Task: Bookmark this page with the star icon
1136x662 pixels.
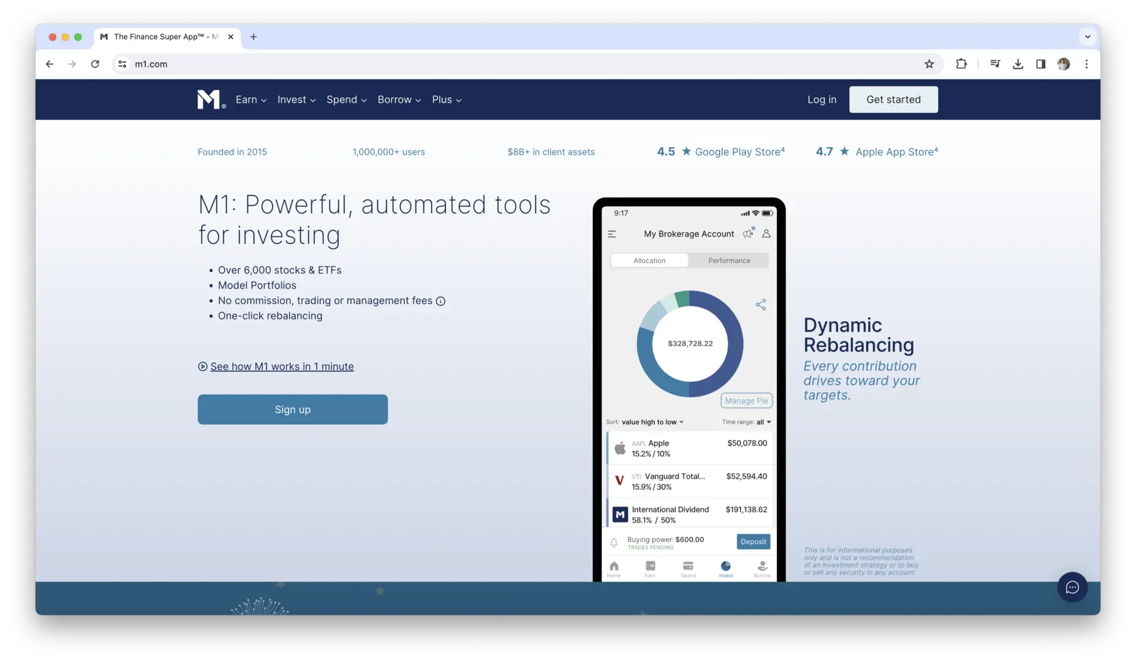Action: 929,64
